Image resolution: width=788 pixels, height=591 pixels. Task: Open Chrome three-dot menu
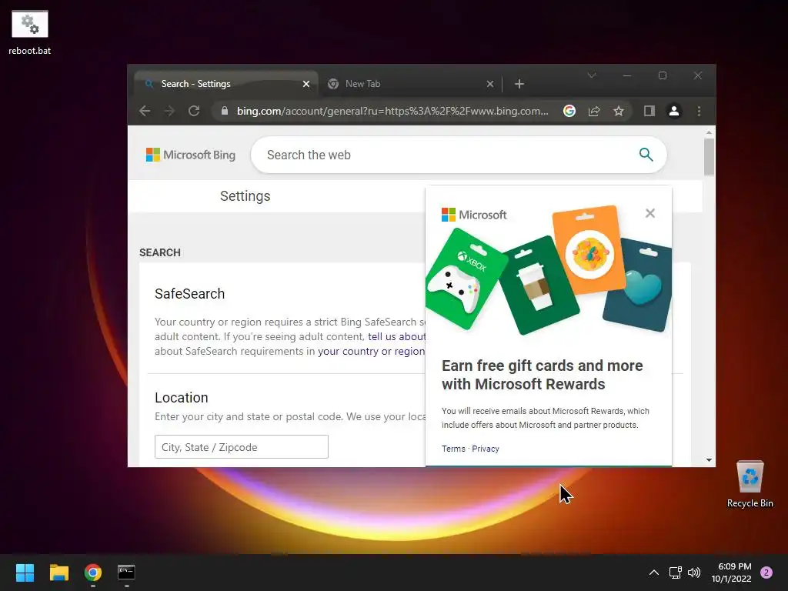pyautogui.click(x=699, y=111)
